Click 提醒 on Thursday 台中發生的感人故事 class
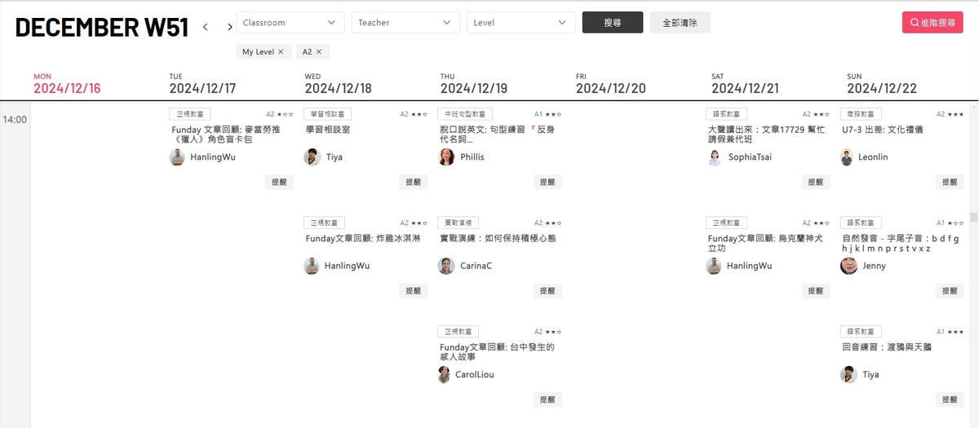Screen dimensions: 979x428 tap(548, 399)
